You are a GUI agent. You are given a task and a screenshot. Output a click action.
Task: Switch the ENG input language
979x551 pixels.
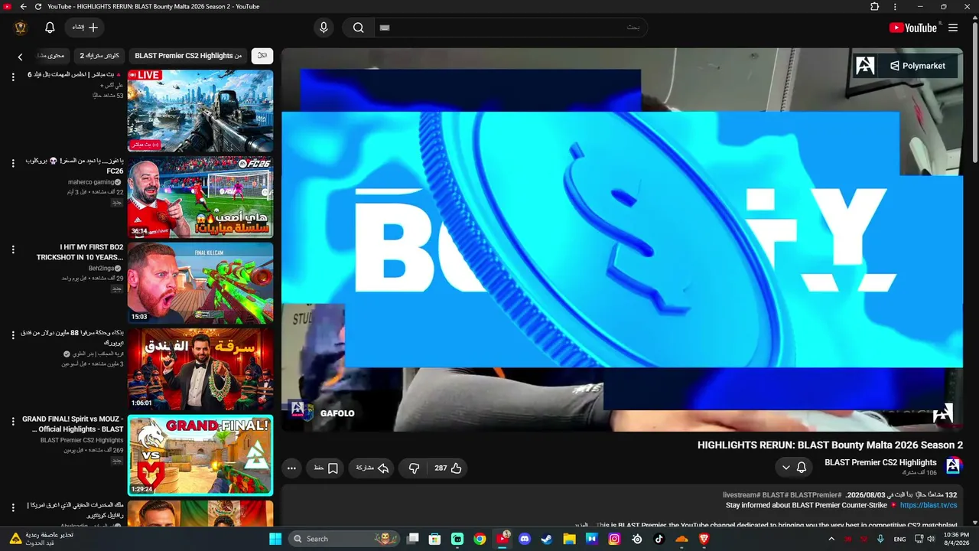pyautogui.click(x=899, y=539)
